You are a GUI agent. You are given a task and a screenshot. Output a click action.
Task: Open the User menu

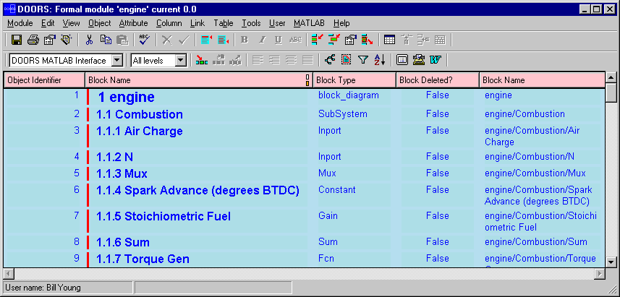click(277, 23)
